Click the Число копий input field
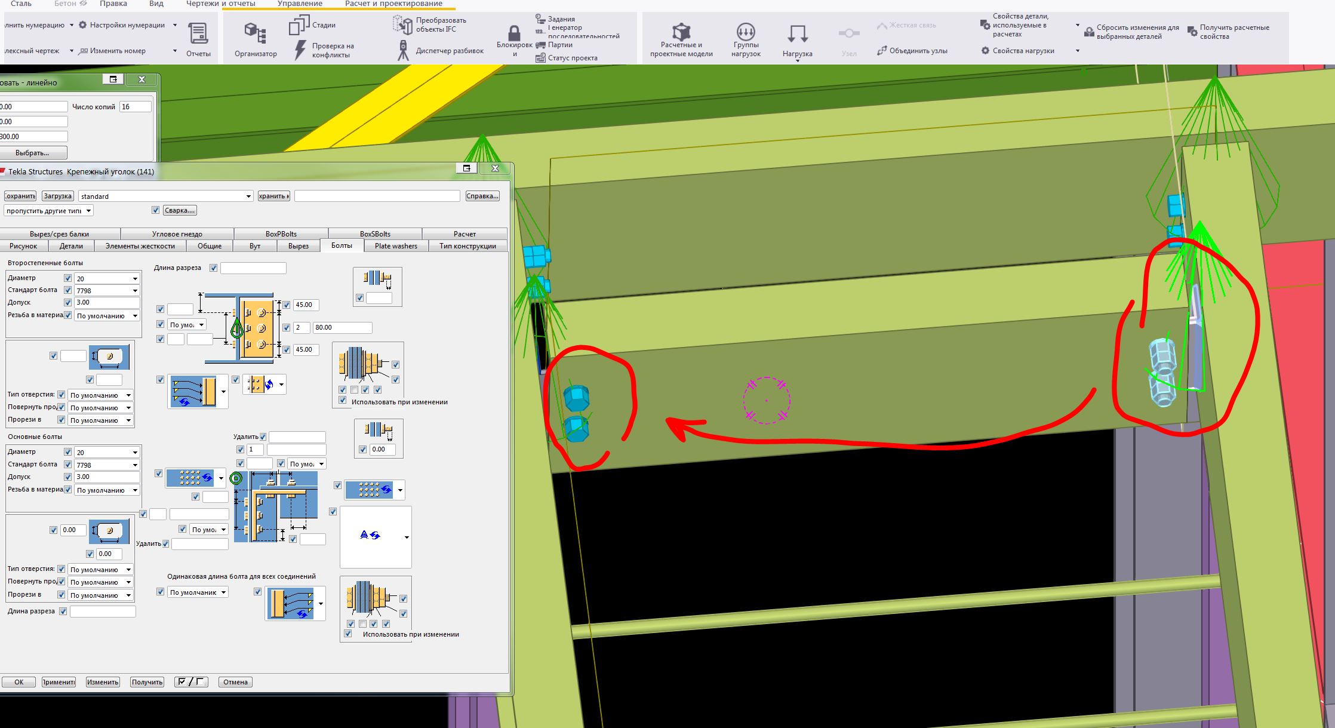Image resolution: width=1335 pixels, height=728 pixels. [136, 107]
